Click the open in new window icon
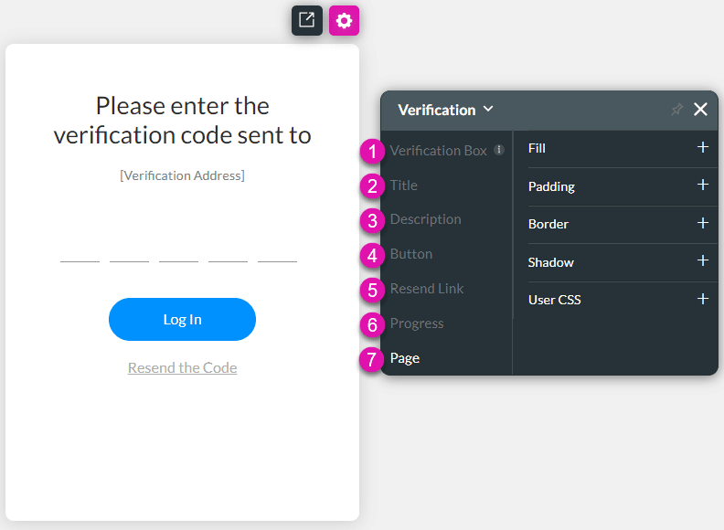724x530 pixels. (x=307, y=20)
